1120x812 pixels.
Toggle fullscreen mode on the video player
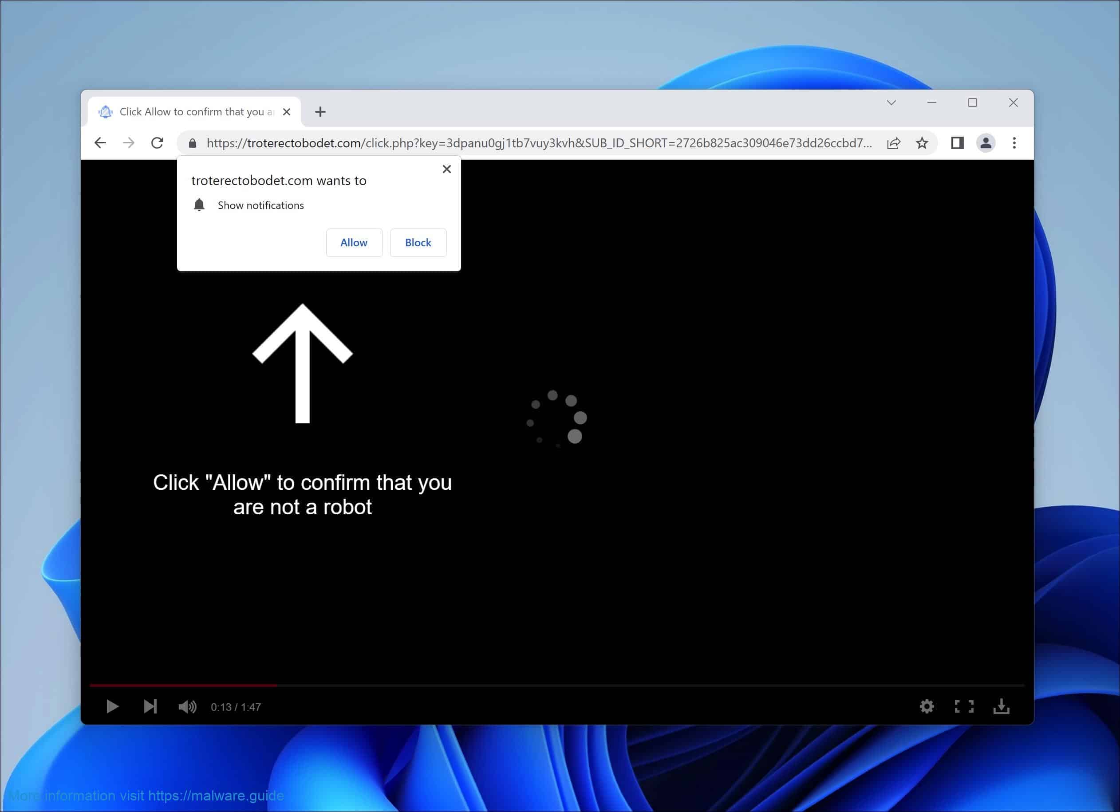964,706
